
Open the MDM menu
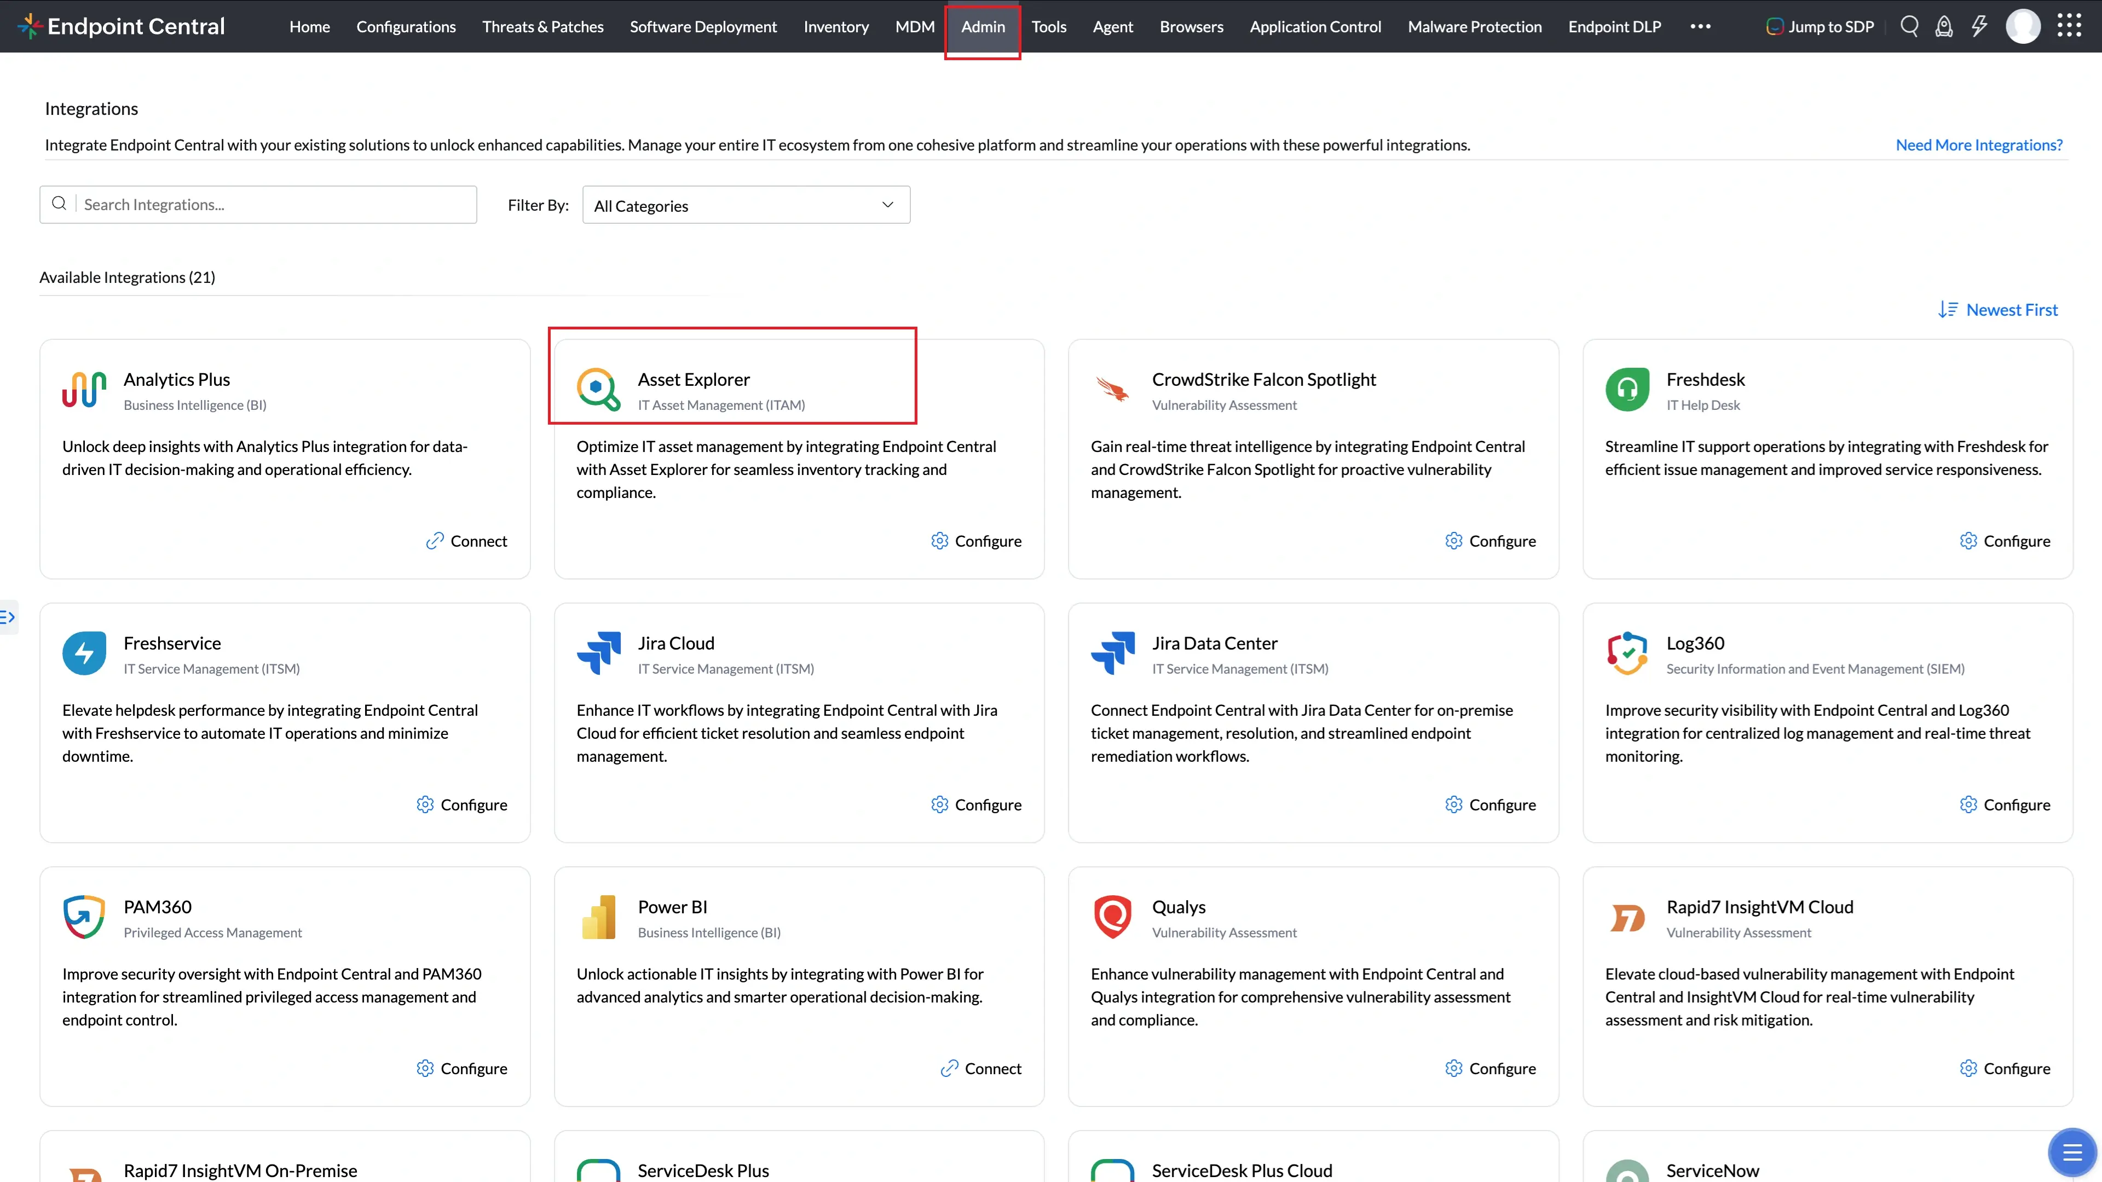tap(915, 26)
